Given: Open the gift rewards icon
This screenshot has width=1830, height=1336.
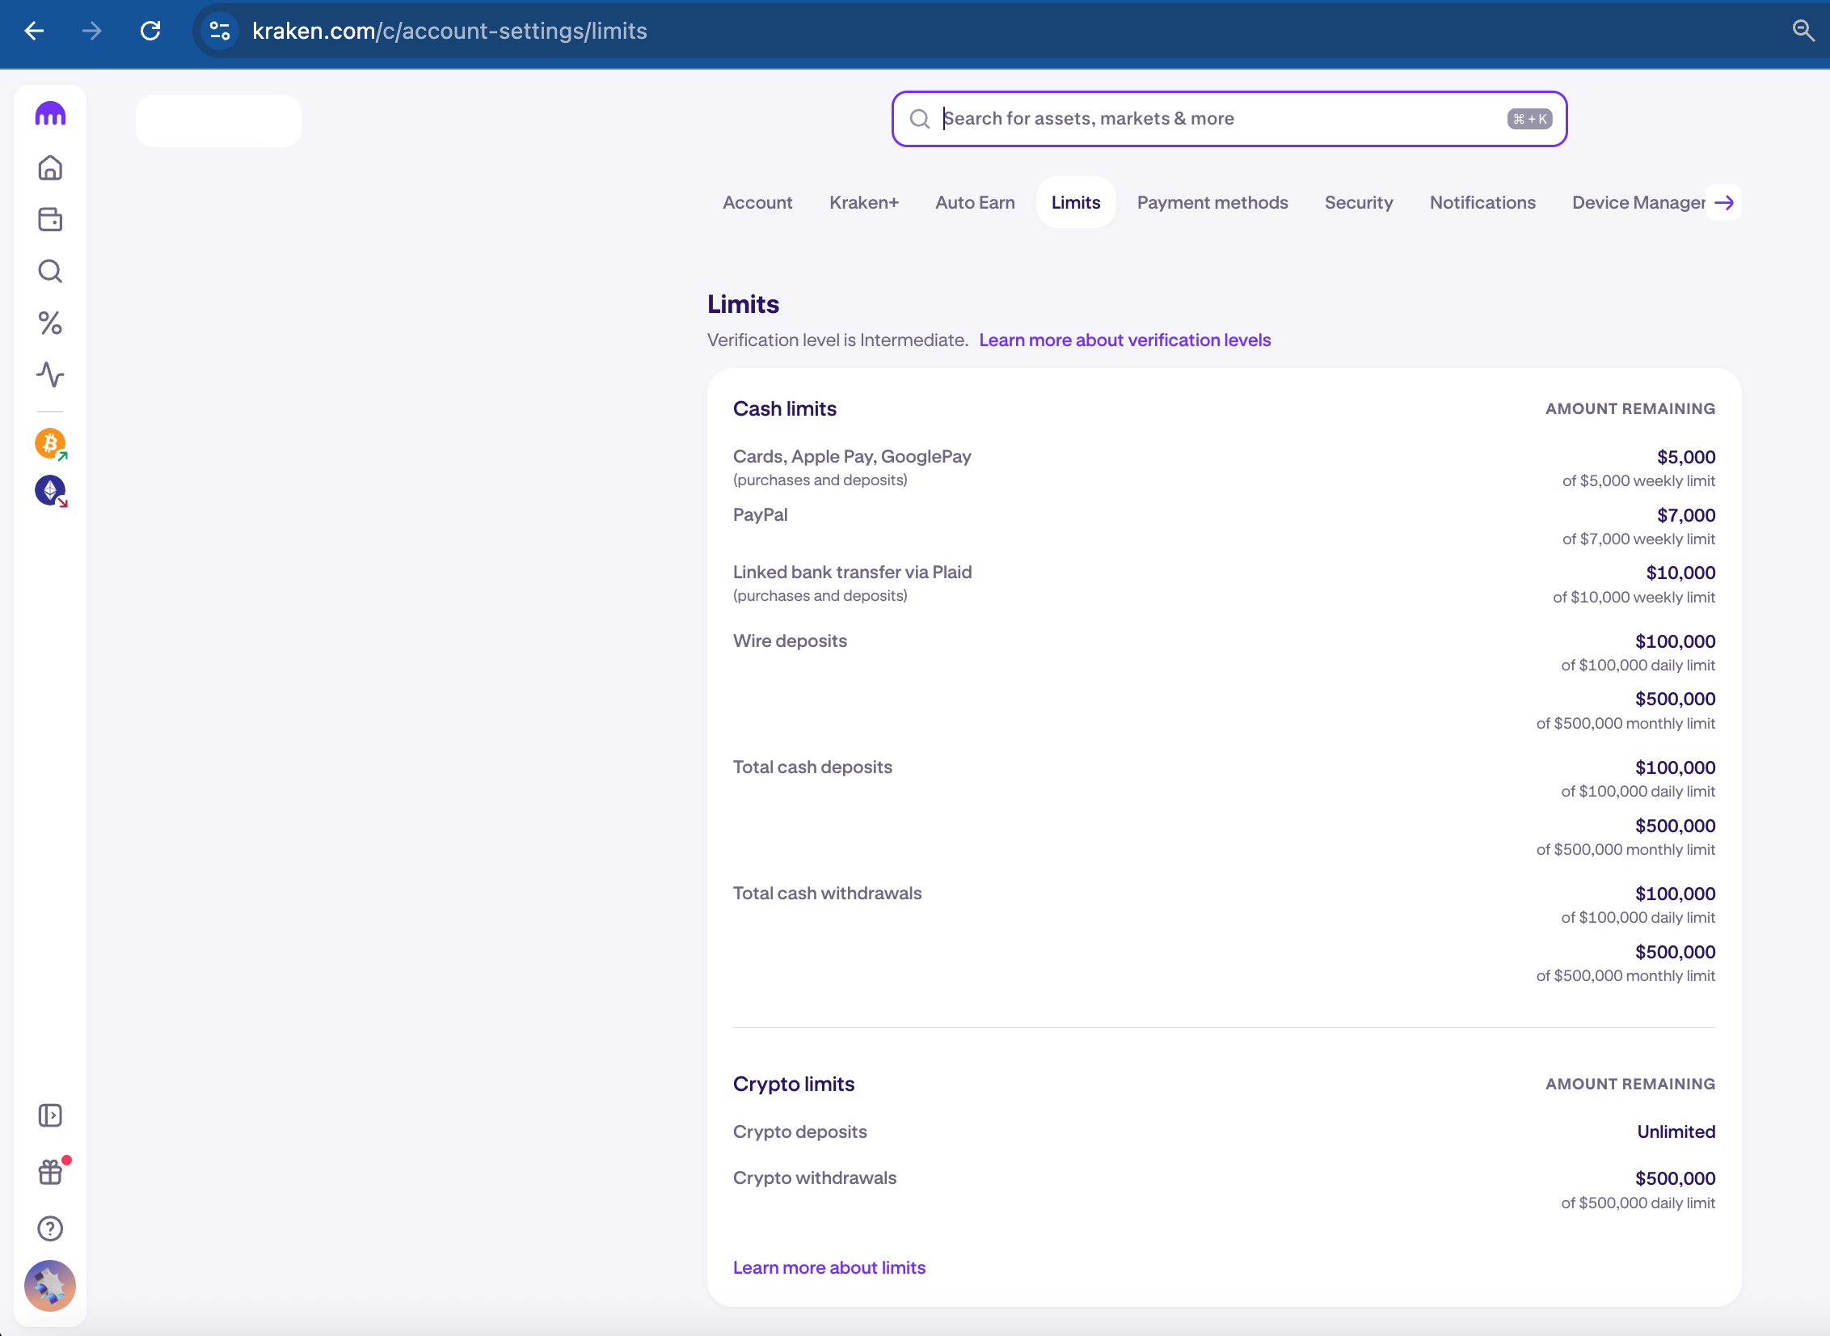Looking at the screenshot, I should click(50, 1172).
